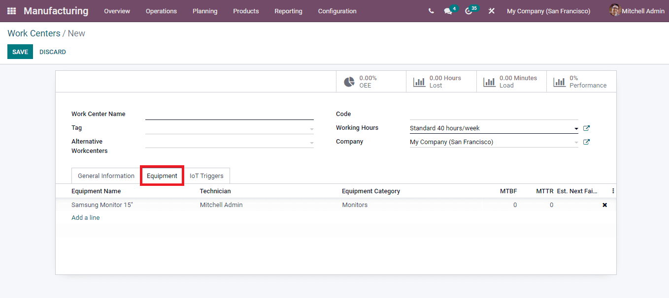Open the apps grid menu

(11, 11)
